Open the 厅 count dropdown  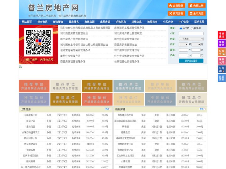click(x=196, y=44)
